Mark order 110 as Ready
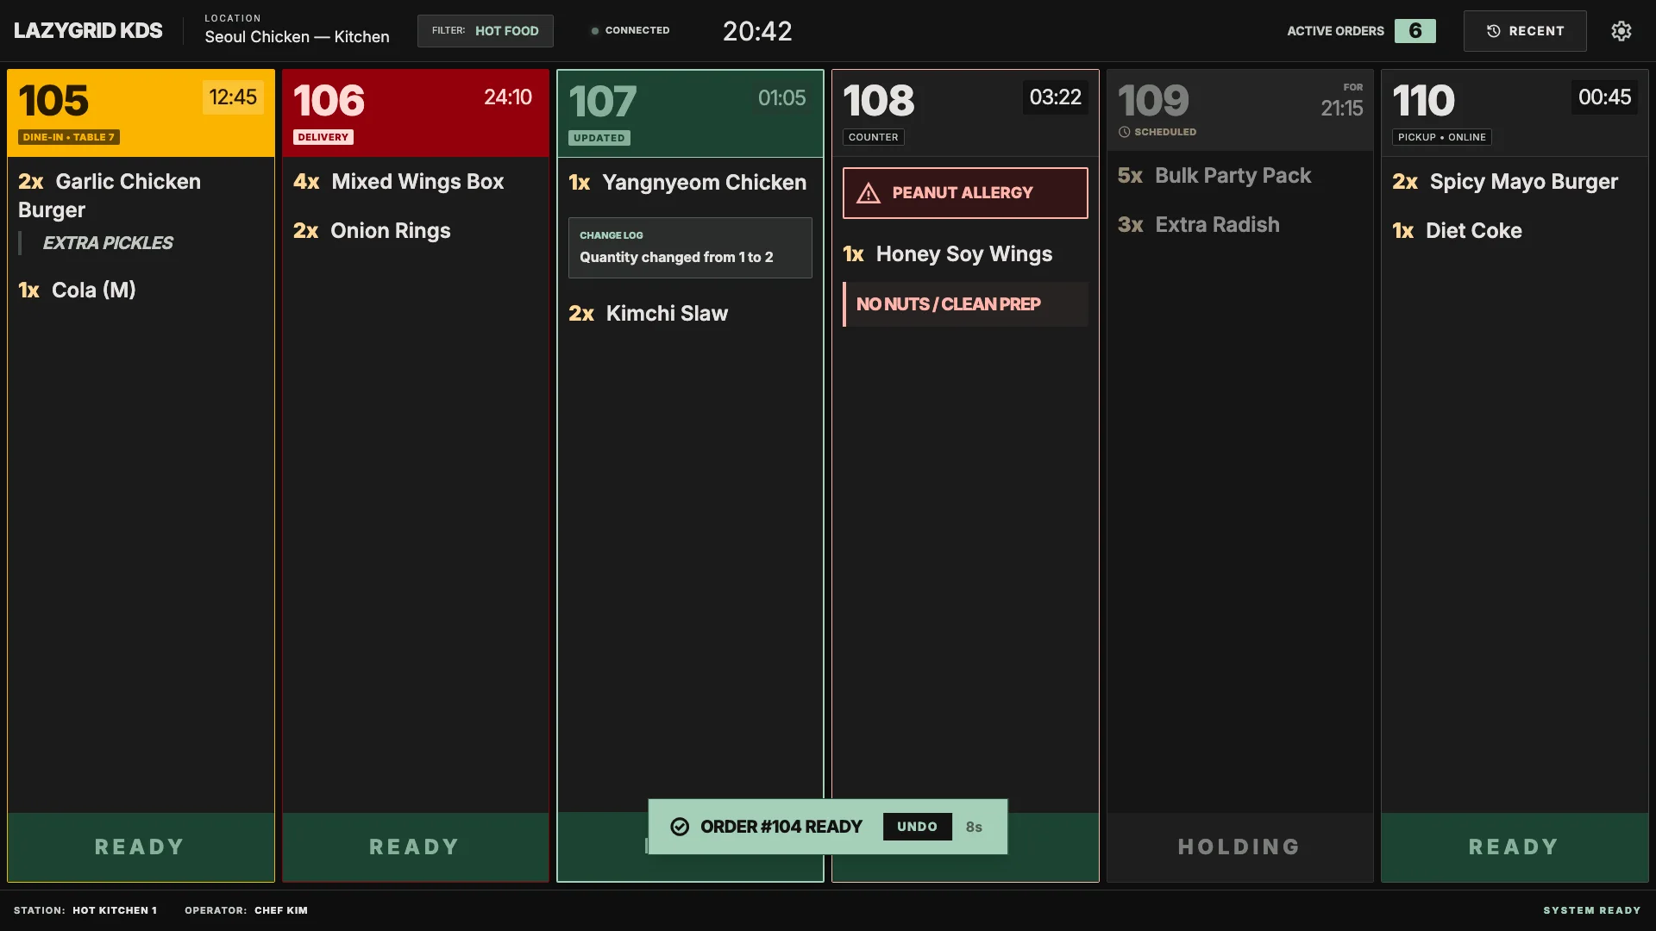1656x931 pixels. [1515, 847]
